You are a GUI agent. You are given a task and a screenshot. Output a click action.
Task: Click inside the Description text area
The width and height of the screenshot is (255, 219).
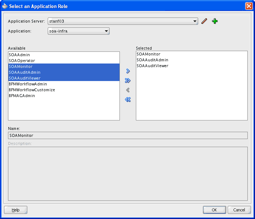click(128, 174)
